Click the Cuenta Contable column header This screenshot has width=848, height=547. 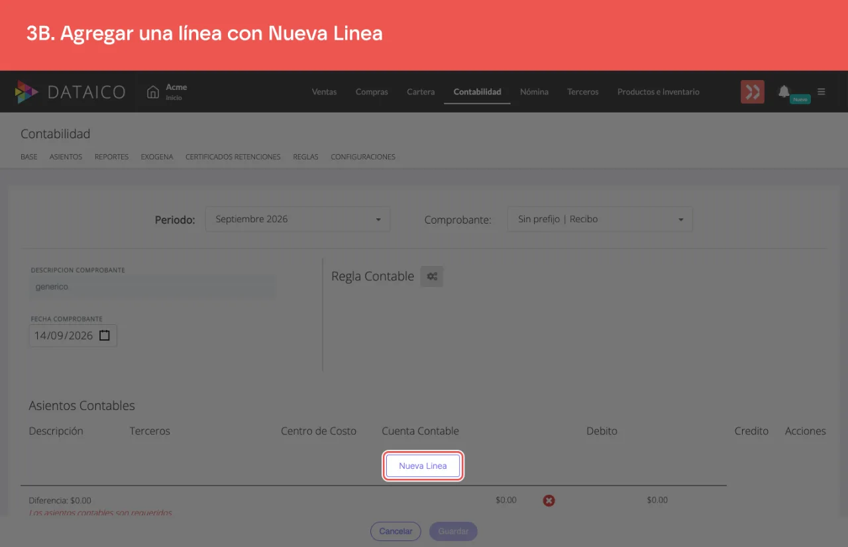click(420, 431)
